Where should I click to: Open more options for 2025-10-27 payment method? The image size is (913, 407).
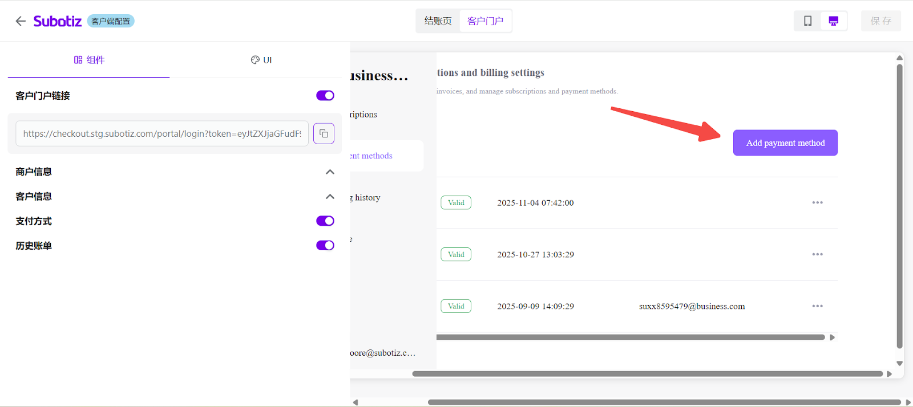(x=817, y=254)
